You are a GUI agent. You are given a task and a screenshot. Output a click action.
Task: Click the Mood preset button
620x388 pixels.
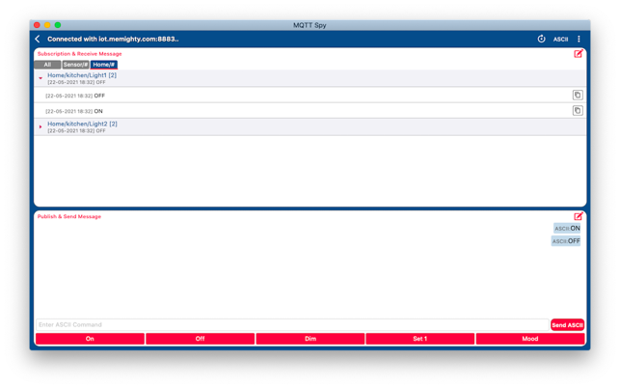529,339
